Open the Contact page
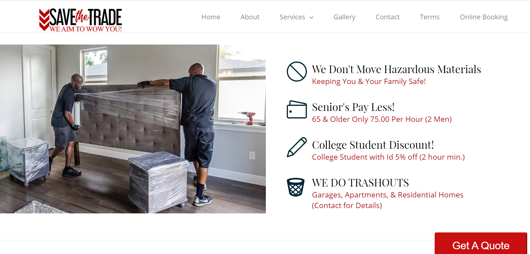530x254 pixels. (x=388, y=17)
